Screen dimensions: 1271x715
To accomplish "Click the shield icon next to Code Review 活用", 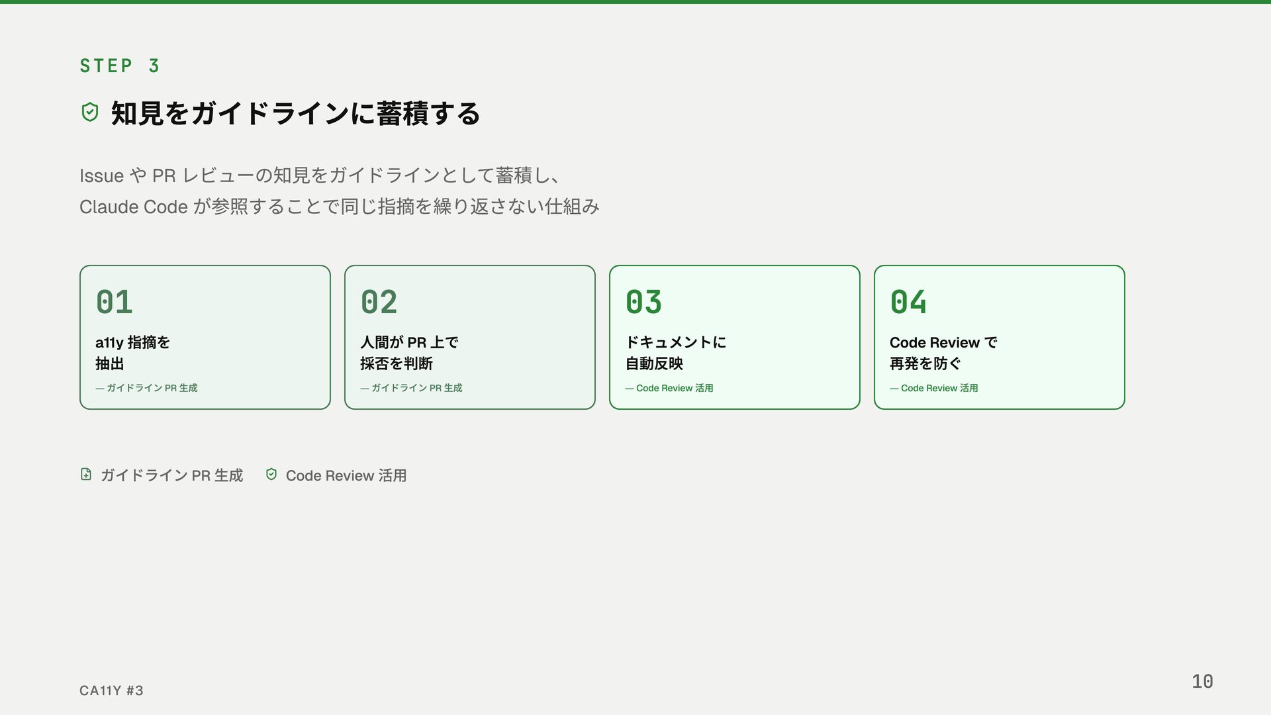I will pos(271,474).
